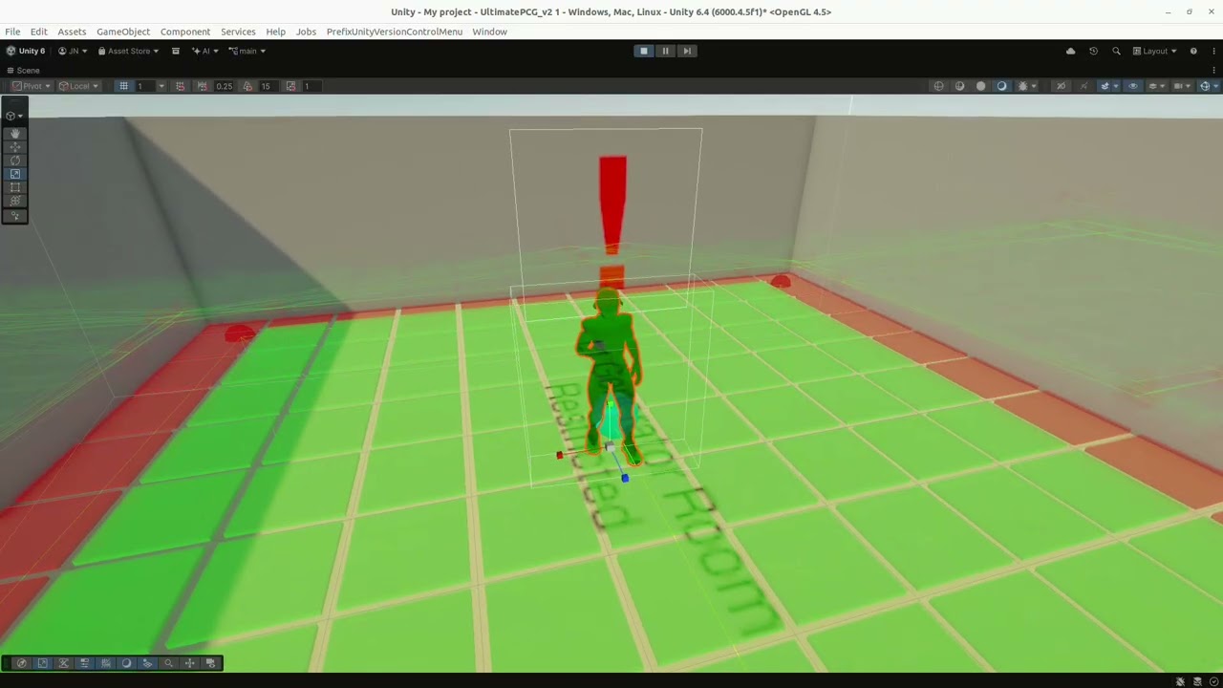Viewport: 1223px width, 688px height.
Task: Open the main branch dropdown
Action: 247,51
